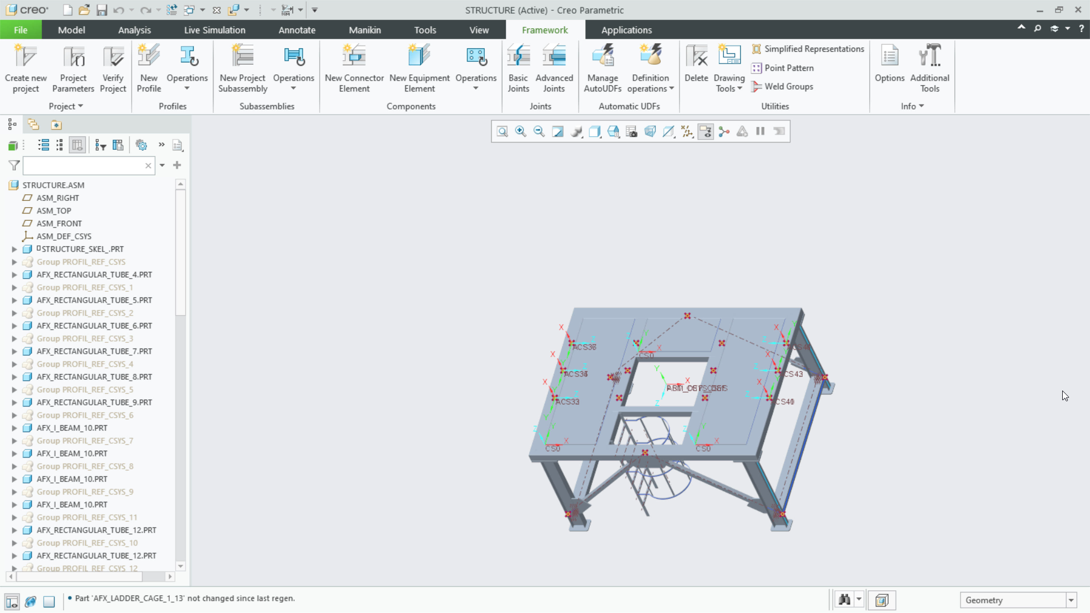1090x613 pixels.
Task: Select AFX_I_BEAM_10.PRT below Group PROFIL_REF_CSYS_6
Action: point(72,428)
